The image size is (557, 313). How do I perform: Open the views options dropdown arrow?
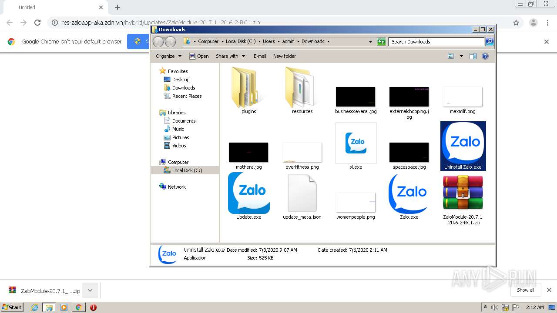(461, 56)
